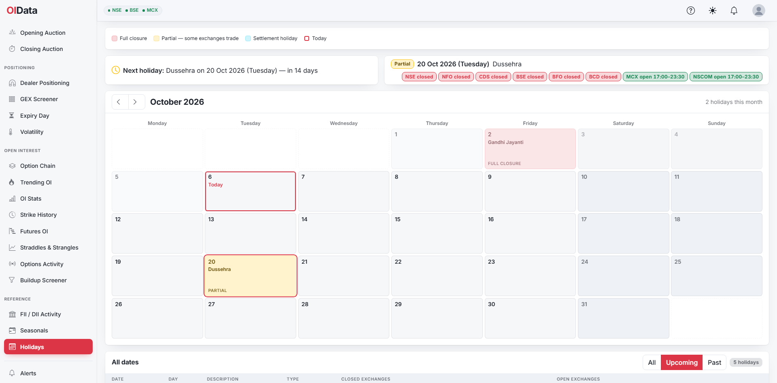This screenshot has width=777, height=383.
Task: Go to next month with right chevron
Action: 136,102
